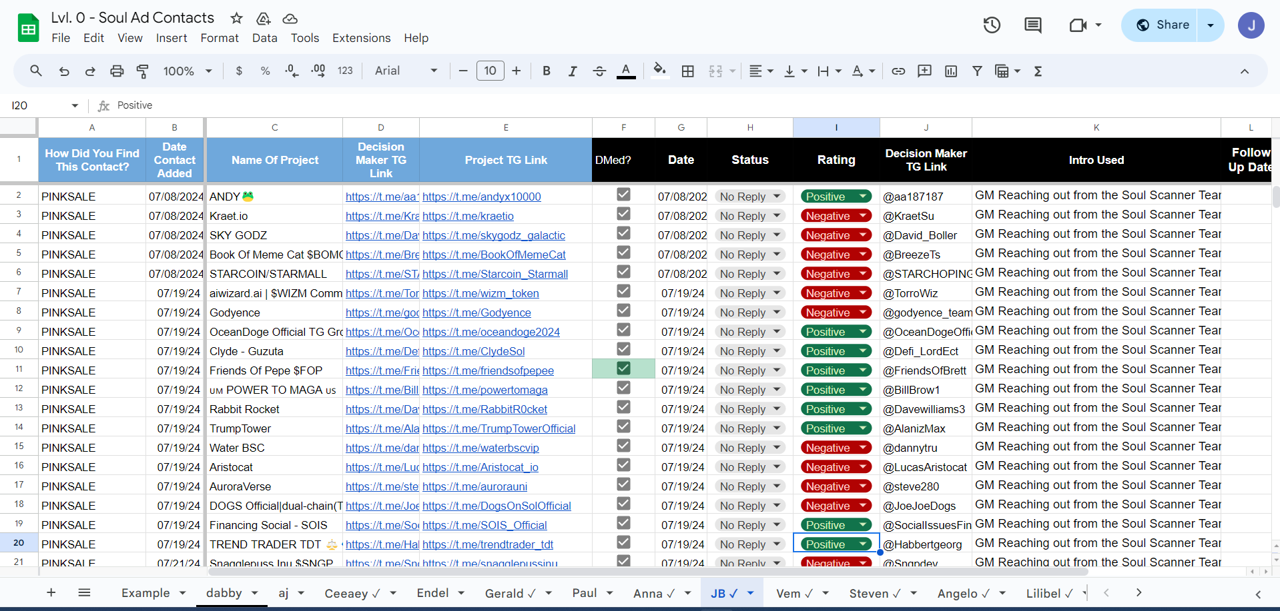Format as percent
The image size is (1280, 611).
[x=265, y=71]
